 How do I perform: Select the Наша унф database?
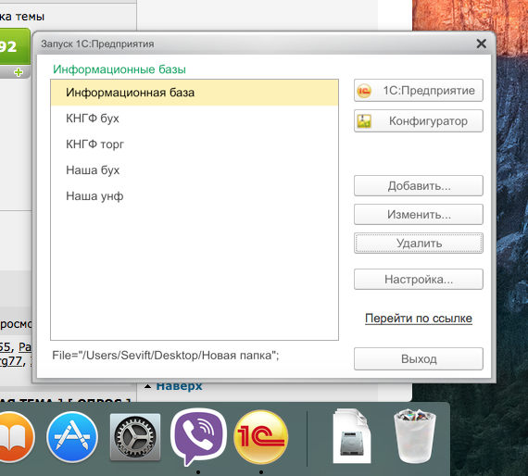tap(195, 196)
